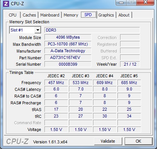157x149 pixels.
Task: Minimize the CPU-Z window
Action: 121,2
